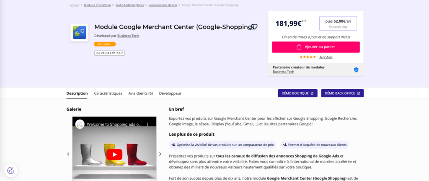
Task: Add module to wishlist with heart icon
Action: 254,27
